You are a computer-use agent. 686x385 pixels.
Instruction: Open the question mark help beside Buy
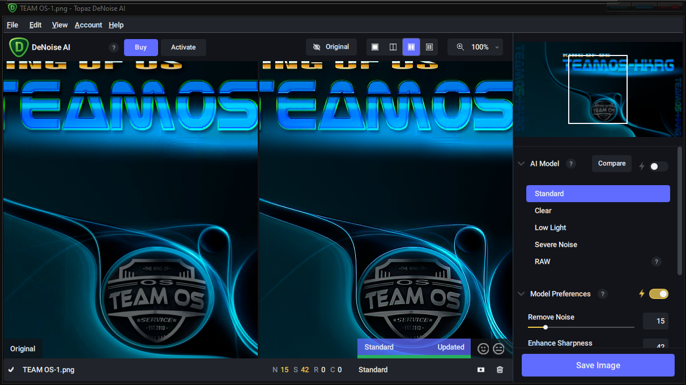[113, 48]
